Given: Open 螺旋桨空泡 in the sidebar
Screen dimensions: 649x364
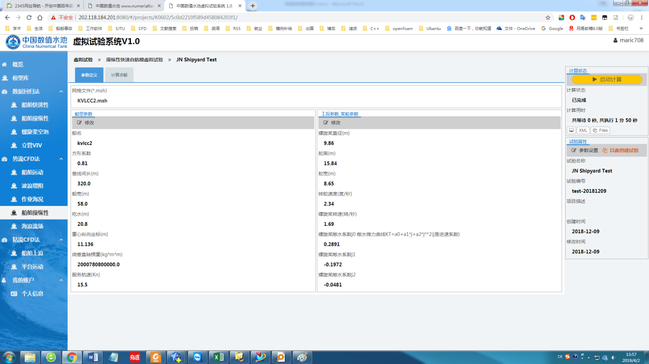Looking at the screenshot, I should pos(35,132).
